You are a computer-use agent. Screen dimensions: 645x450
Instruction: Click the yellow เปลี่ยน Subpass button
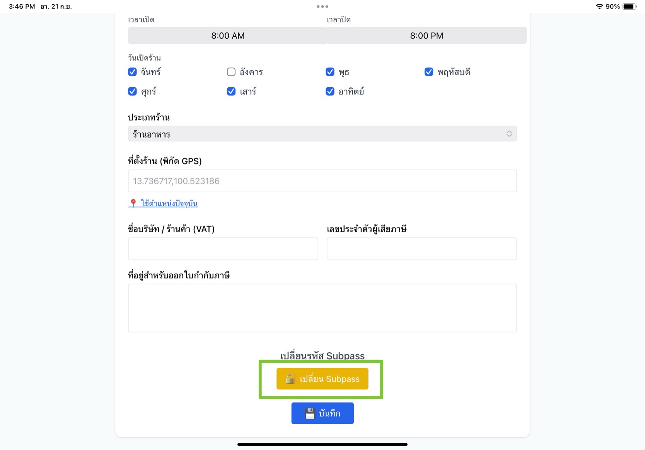point(322,379)
